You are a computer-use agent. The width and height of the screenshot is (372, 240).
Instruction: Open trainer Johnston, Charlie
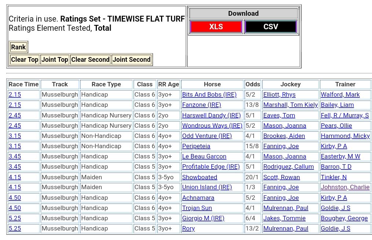[x=345, y=187]
